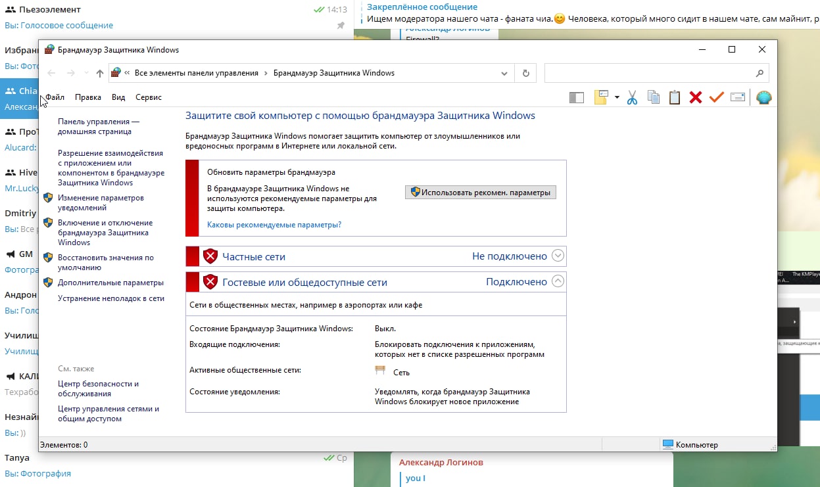Image resolution: width=820 pixels, height=487 pixels.
Task: Click the magnifier icon in search box
Action: pos(760,73)
